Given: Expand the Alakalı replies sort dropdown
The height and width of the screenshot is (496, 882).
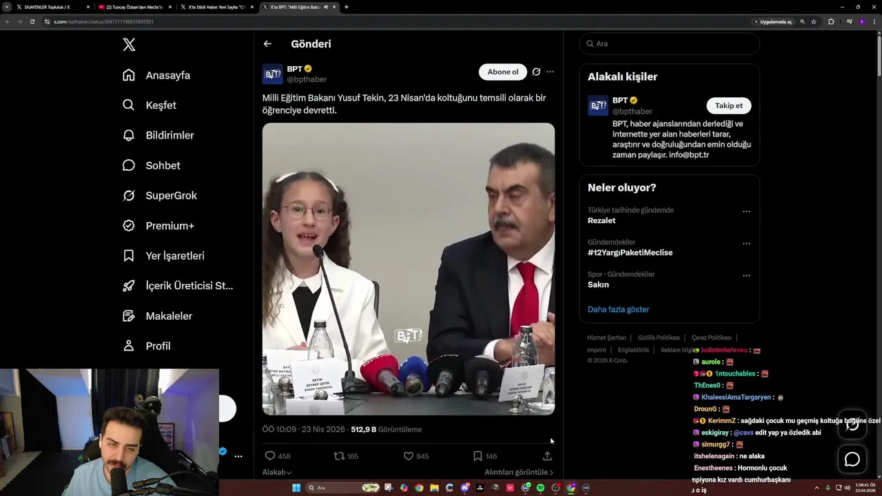Looking at the screenshot, I should point(277,472).
